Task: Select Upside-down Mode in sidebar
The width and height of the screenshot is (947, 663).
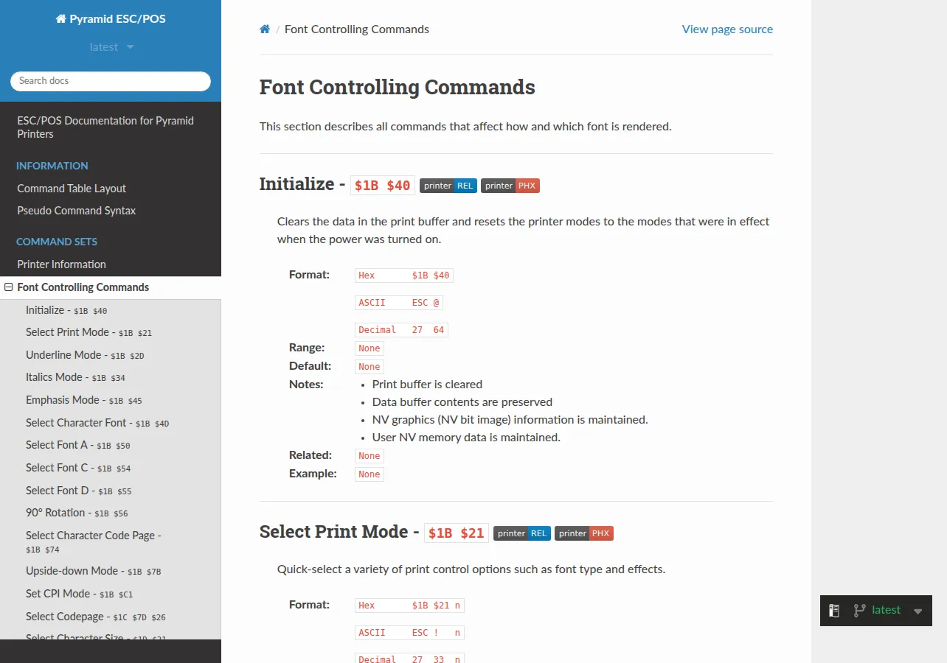Action: (x=93, y=571)
